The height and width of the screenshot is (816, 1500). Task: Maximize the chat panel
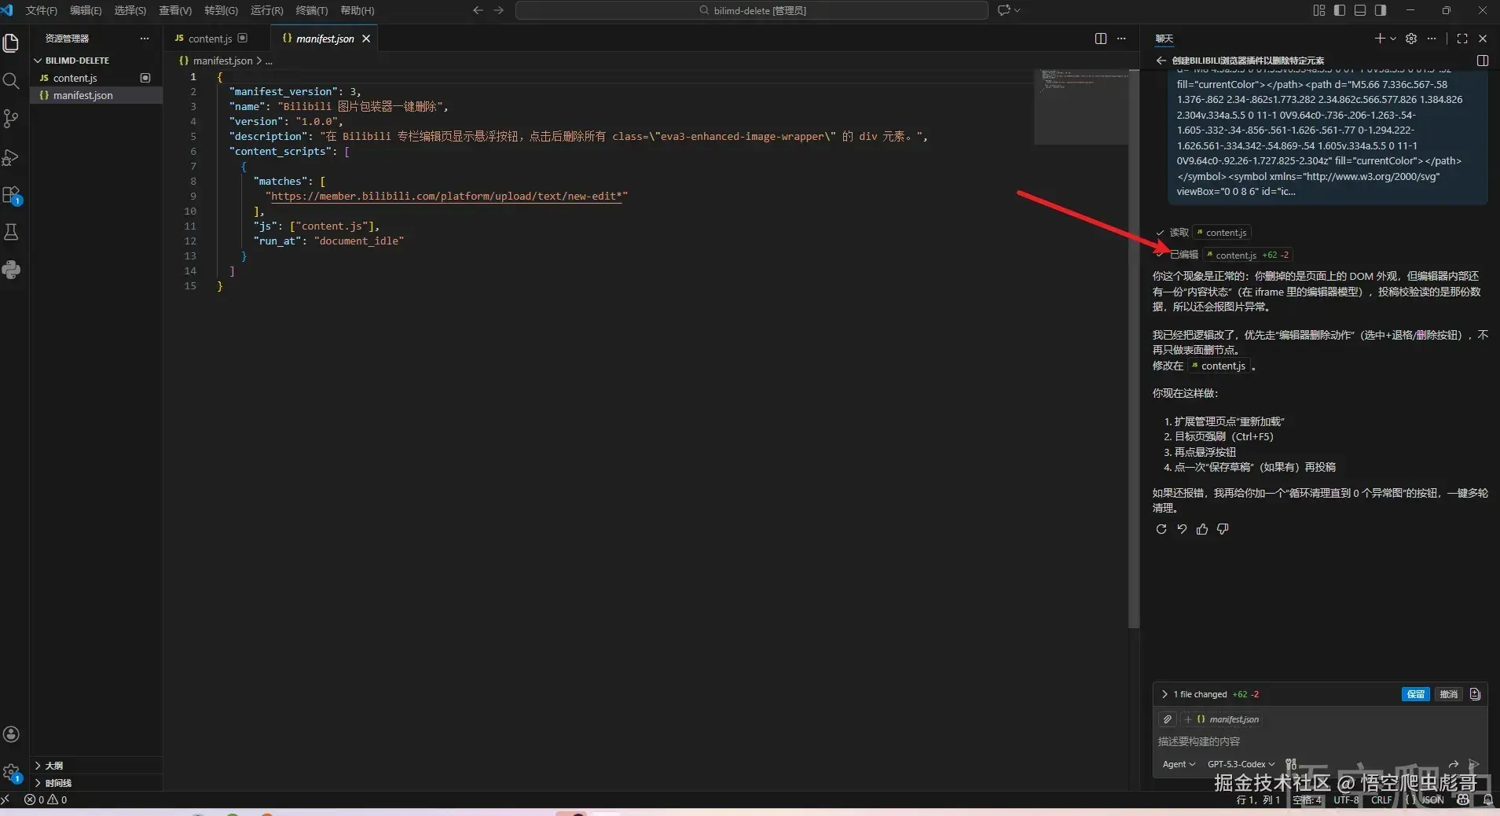[x=1462, y=39]
